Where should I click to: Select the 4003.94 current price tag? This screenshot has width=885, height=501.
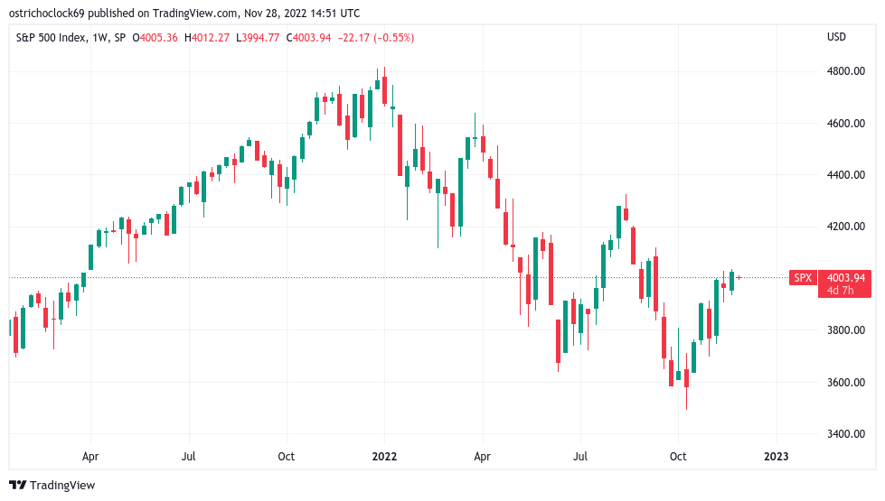pyautogui.click(x=845, y=278)
